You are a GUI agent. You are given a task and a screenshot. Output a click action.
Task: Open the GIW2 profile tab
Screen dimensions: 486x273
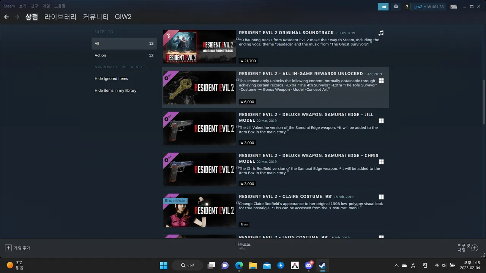click(x=123, y=17)
